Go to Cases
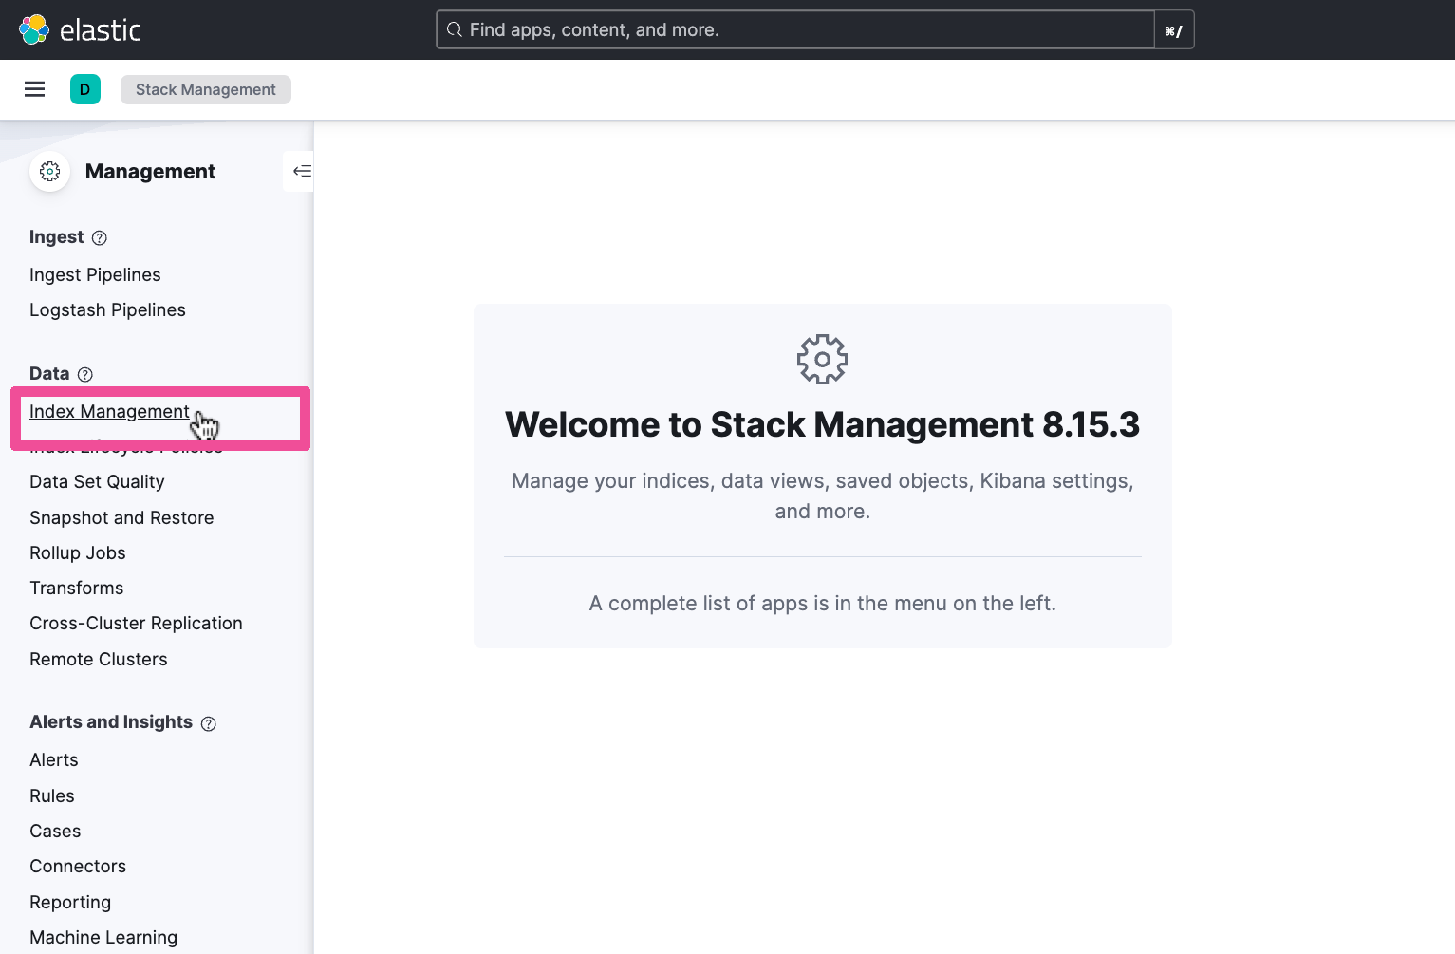The height and width of the screenshot is (954, 1455). point(55,831)
